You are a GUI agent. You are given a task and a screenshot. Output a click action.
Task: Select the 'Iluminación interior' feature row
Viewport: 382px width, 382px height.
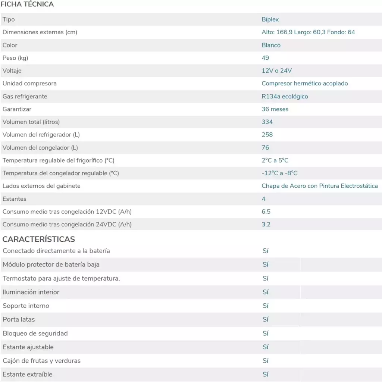click(191, 292)
